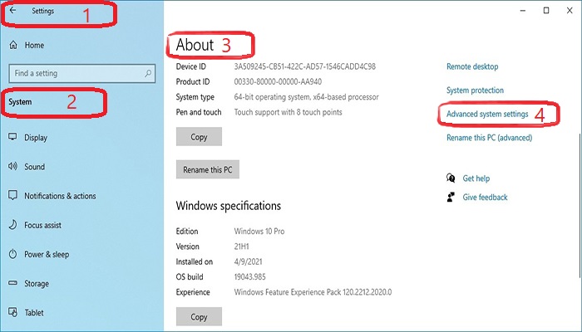
Task: Click Rename this PC (advanced) link
Action: (x=489, y=138)
